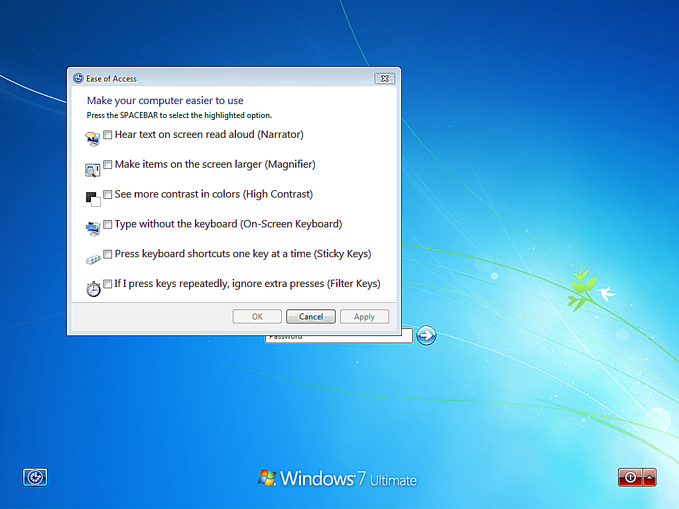Click the Narrator icon
Screen dimensions: 679x509
click(93, 139)
